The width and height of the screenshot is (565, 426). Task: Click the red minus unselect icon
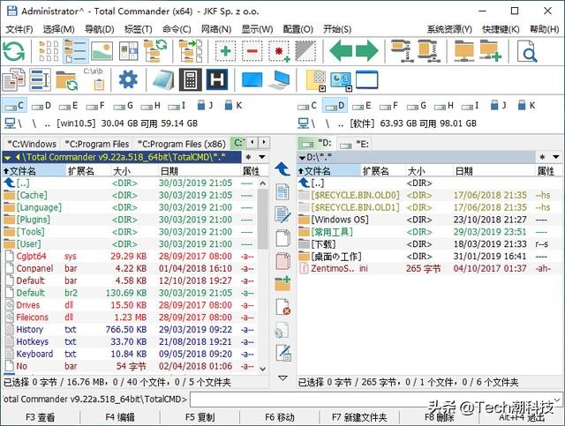click(251, 51)
